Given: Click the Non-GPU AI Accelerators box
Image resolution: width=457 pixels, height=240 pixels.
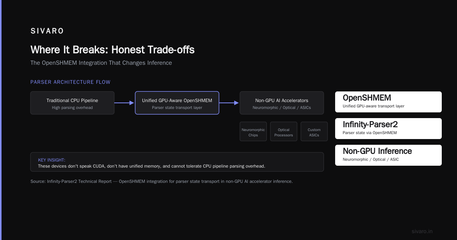Looking at the screenshot, I should (x=282, y=103).
